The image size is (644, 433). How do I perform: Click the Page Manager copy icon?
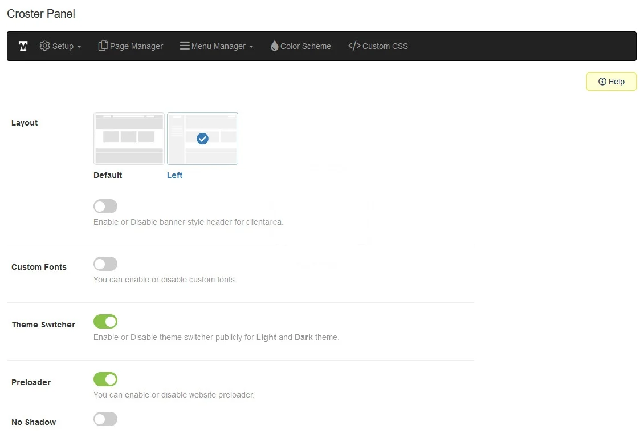tap(103, 46)
